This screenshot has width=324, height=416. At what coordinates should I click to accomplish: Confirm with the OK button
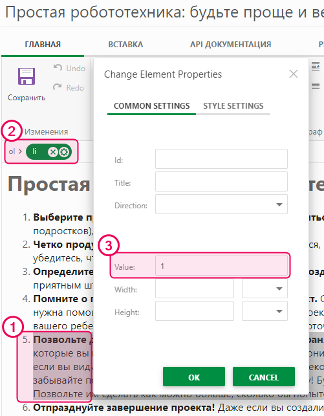pyautogui.click(x=194, y=377)
